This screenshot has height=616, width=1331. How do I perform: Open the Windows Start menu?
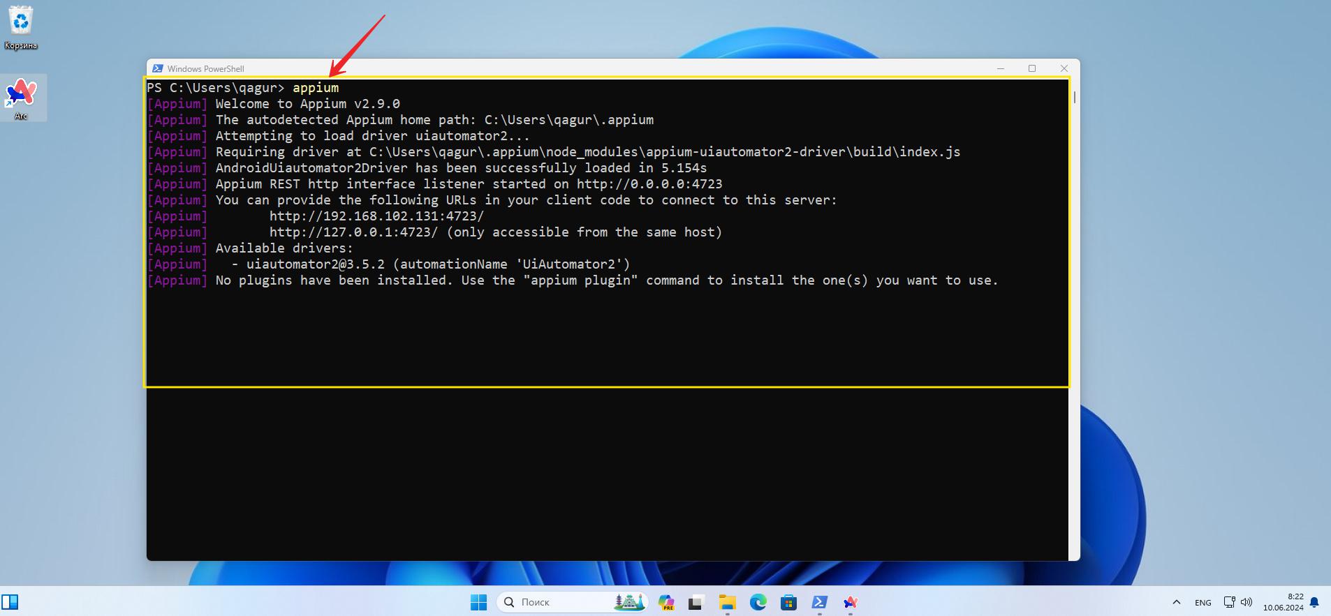pyautogui.click(x=478, y=602)
